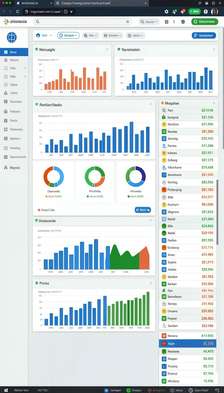Click the Unionesiia logo icon
224x393 pixels.
coord(6,22)
